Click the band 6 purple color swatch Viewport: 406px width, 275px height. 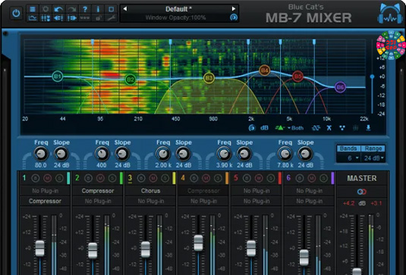(332, 178)
